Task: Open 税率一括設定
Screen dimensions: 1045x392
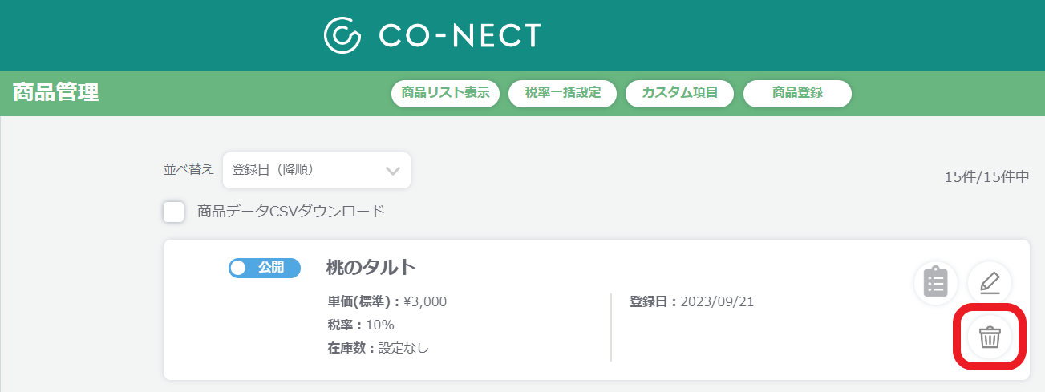Action: point(562,93)
